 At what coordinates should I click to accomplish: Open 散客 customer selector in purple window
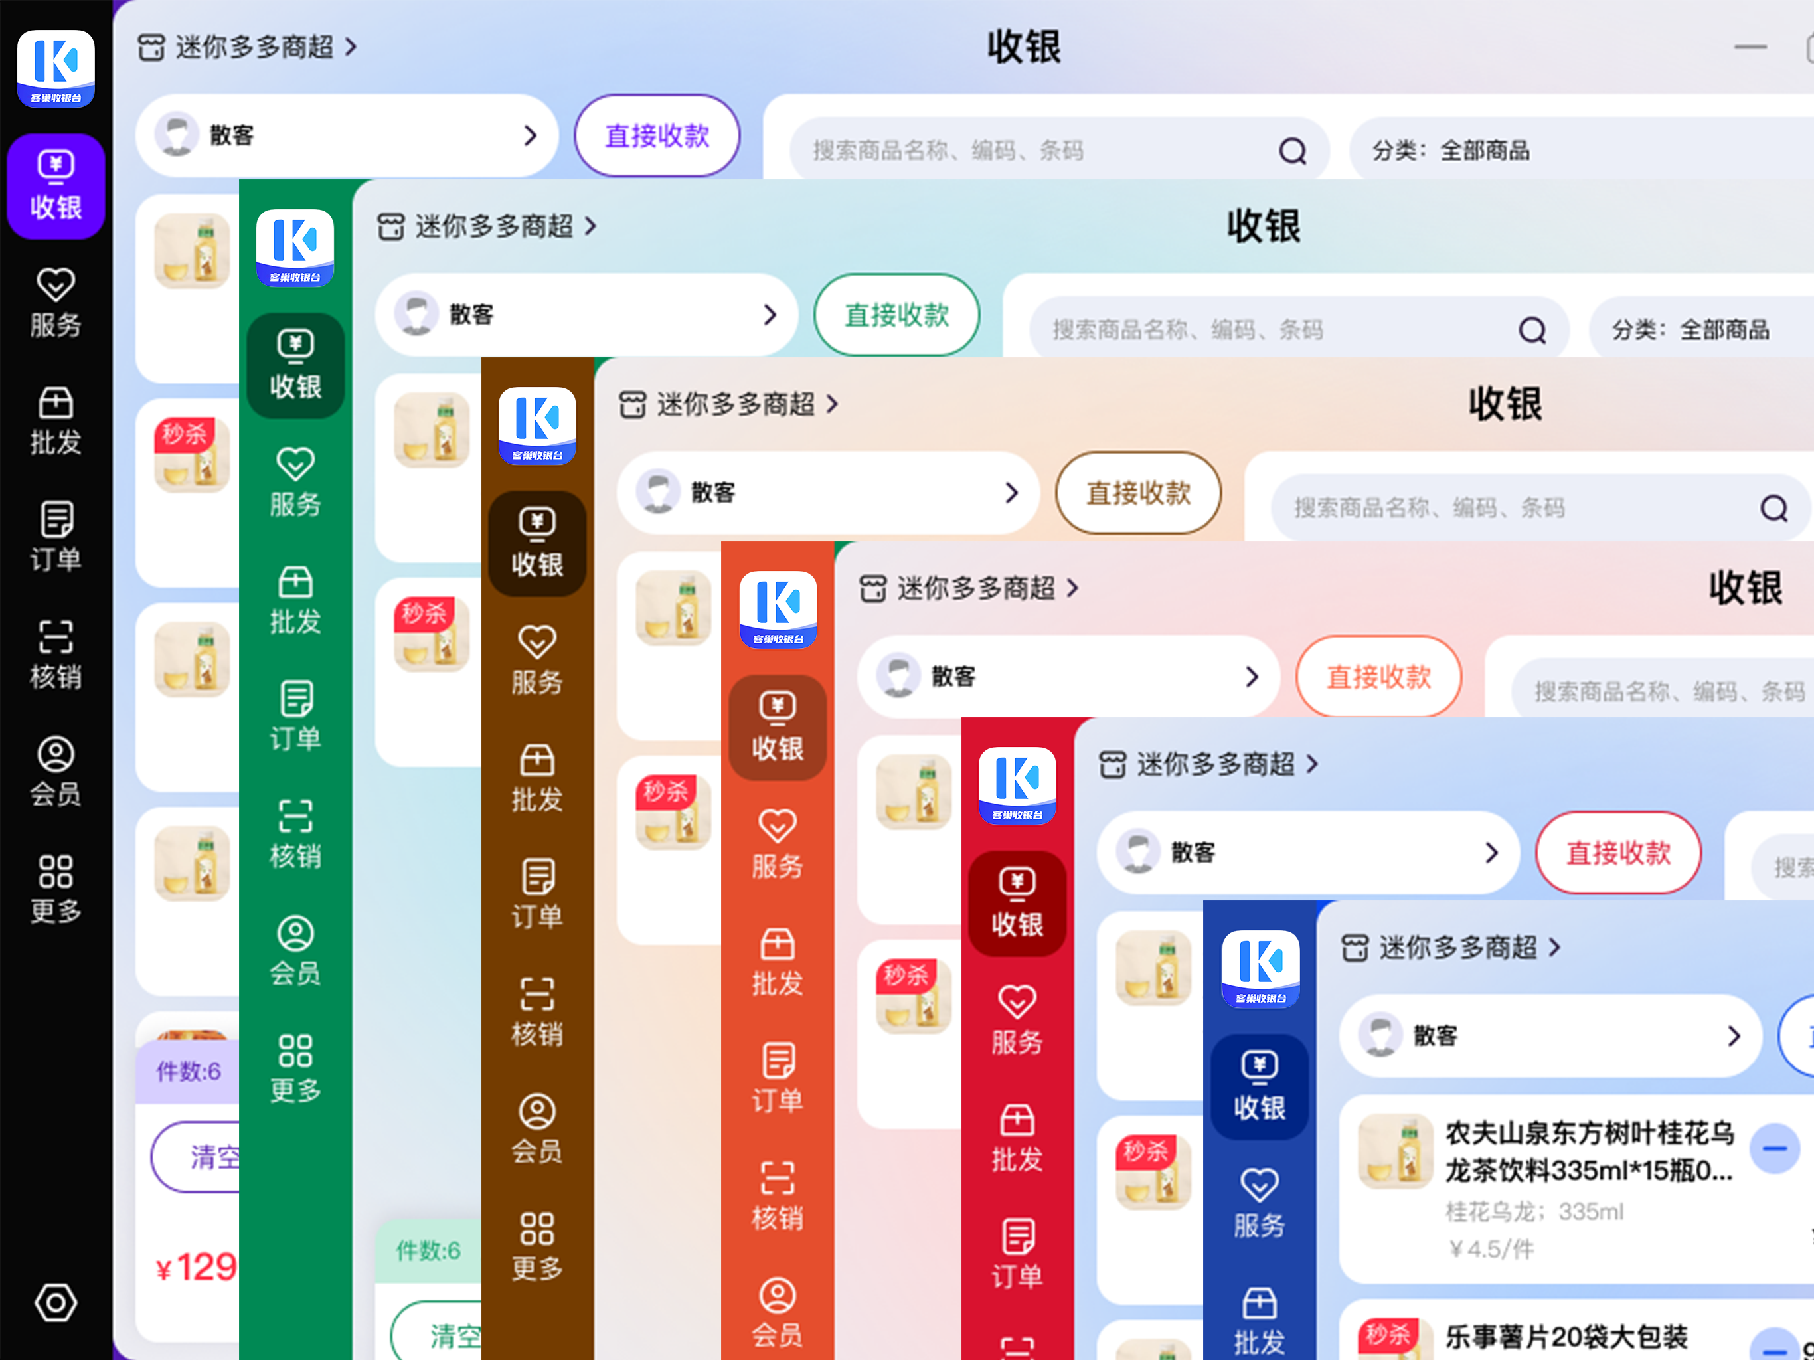347,135
